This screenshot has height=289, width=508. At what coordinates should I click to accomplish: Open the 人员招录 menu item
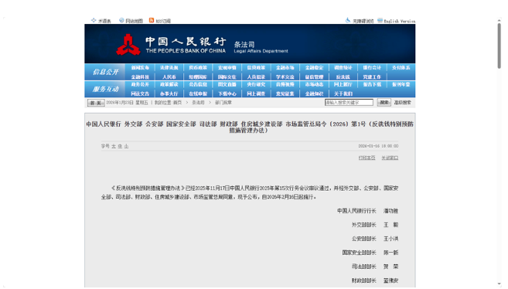[x=256, y=77]
